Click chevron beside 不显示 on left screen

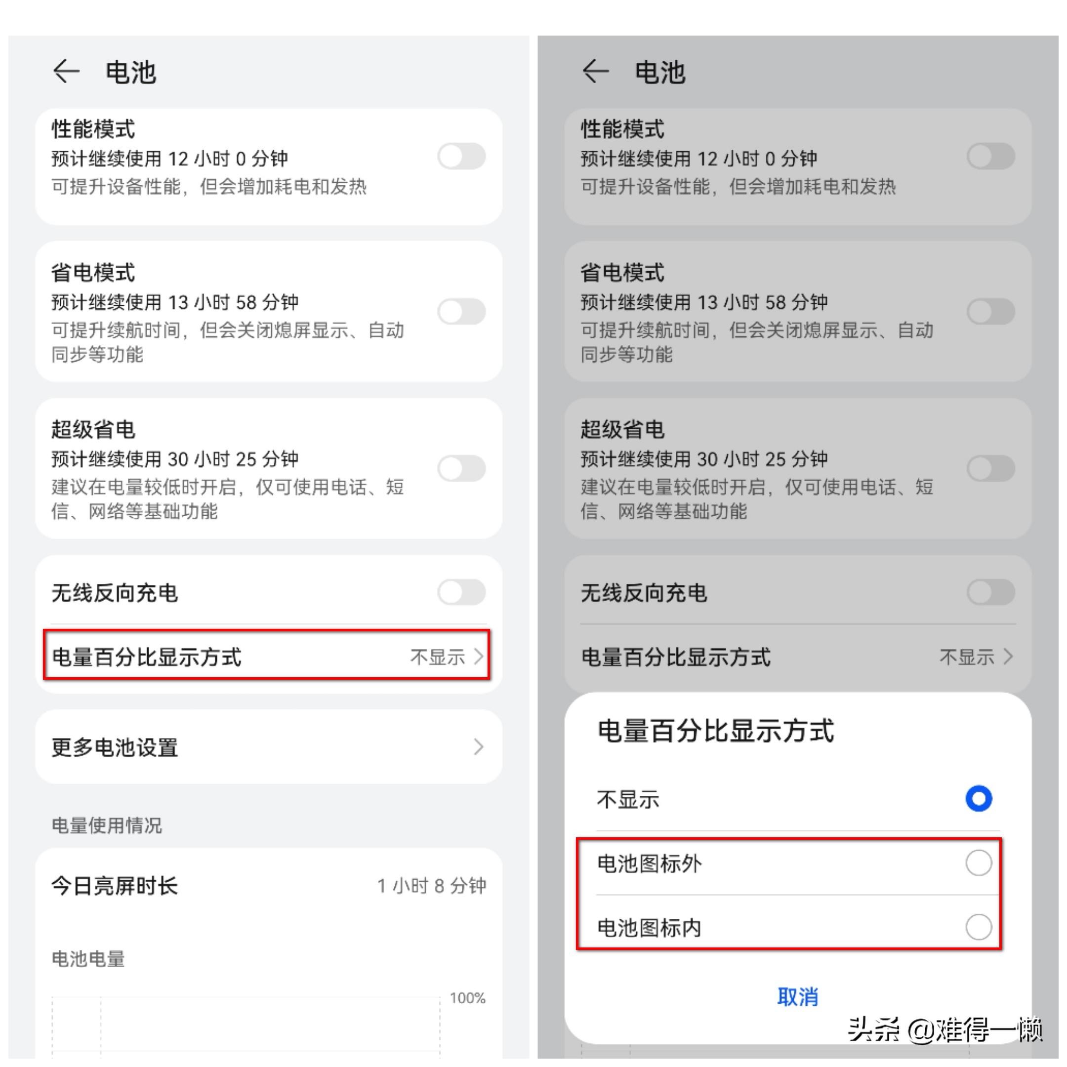[479, 657]
